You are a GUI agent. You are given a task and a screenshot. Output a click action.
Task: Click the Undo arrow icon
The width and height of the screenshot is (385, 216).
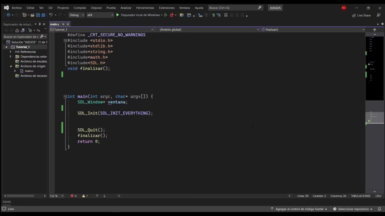point(51,15)
